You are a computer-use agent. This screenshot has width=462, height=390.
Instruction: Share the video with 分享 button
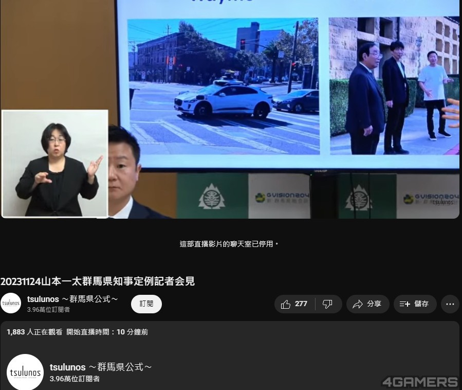367,304
